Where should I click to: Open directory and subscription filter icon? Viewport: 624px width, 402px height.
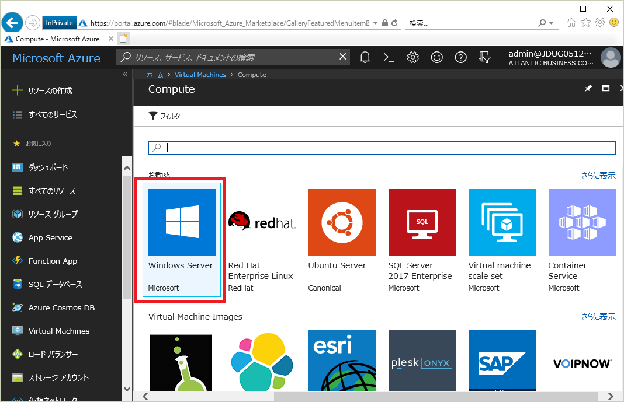coord(485,58)
